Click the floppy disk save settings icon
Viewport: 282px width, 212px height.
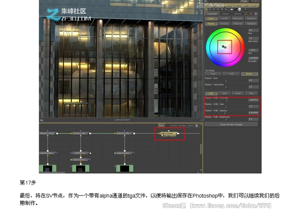[x=240, y=9]
